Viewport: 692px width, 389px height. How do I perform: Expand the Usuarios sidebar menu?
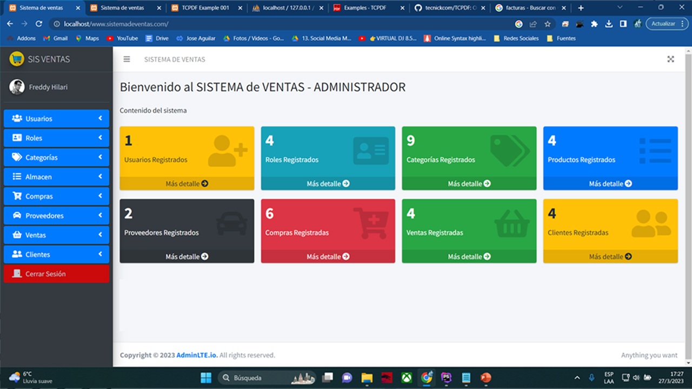coord(56,118)
